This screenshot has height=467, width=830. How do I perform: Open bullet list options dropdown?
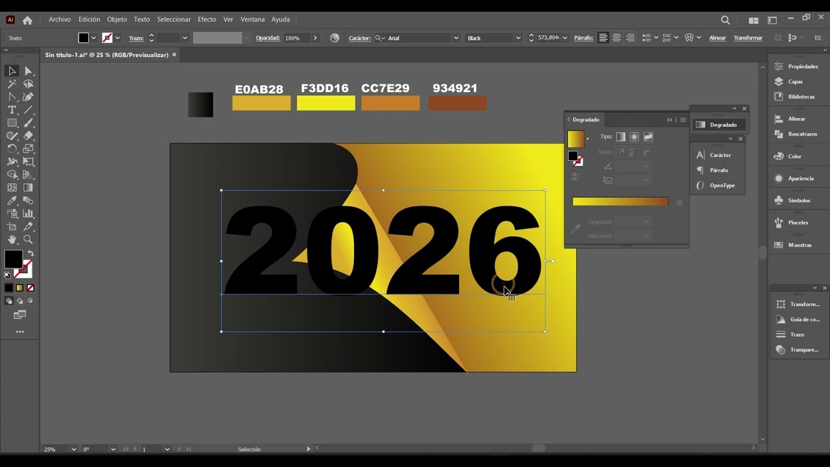pos(656,38)
